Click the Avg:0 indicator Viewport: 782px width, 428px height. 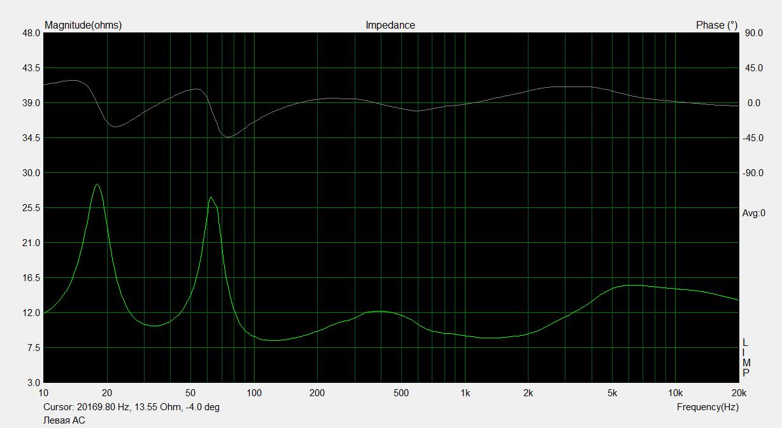[753, 213]
